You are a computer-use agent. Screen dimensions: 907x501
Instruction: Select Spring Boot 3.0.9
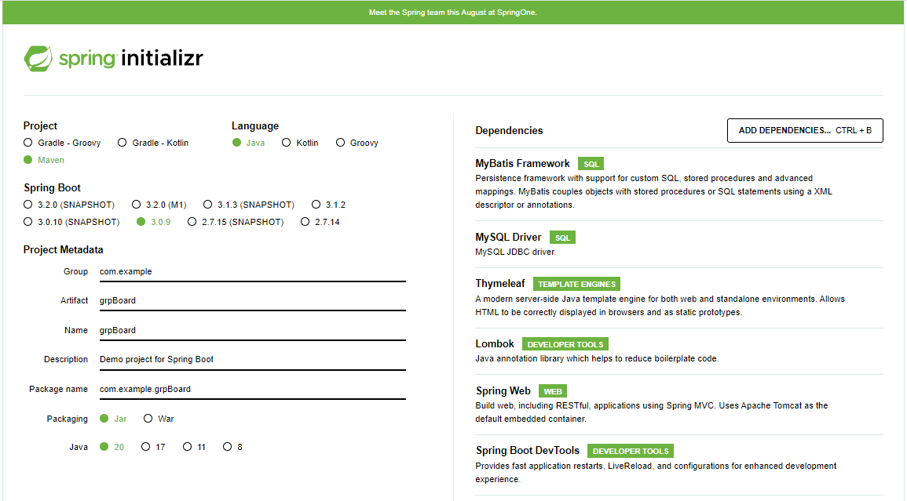(153, 222)
